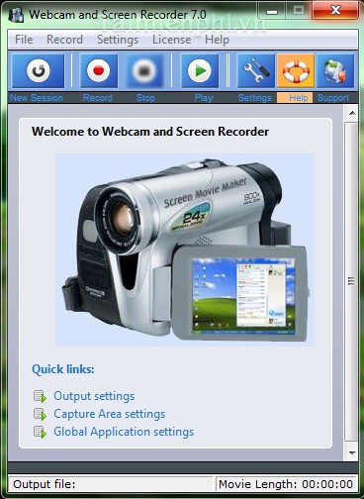Click the lifebuoy Help icon

click(296, 71)
